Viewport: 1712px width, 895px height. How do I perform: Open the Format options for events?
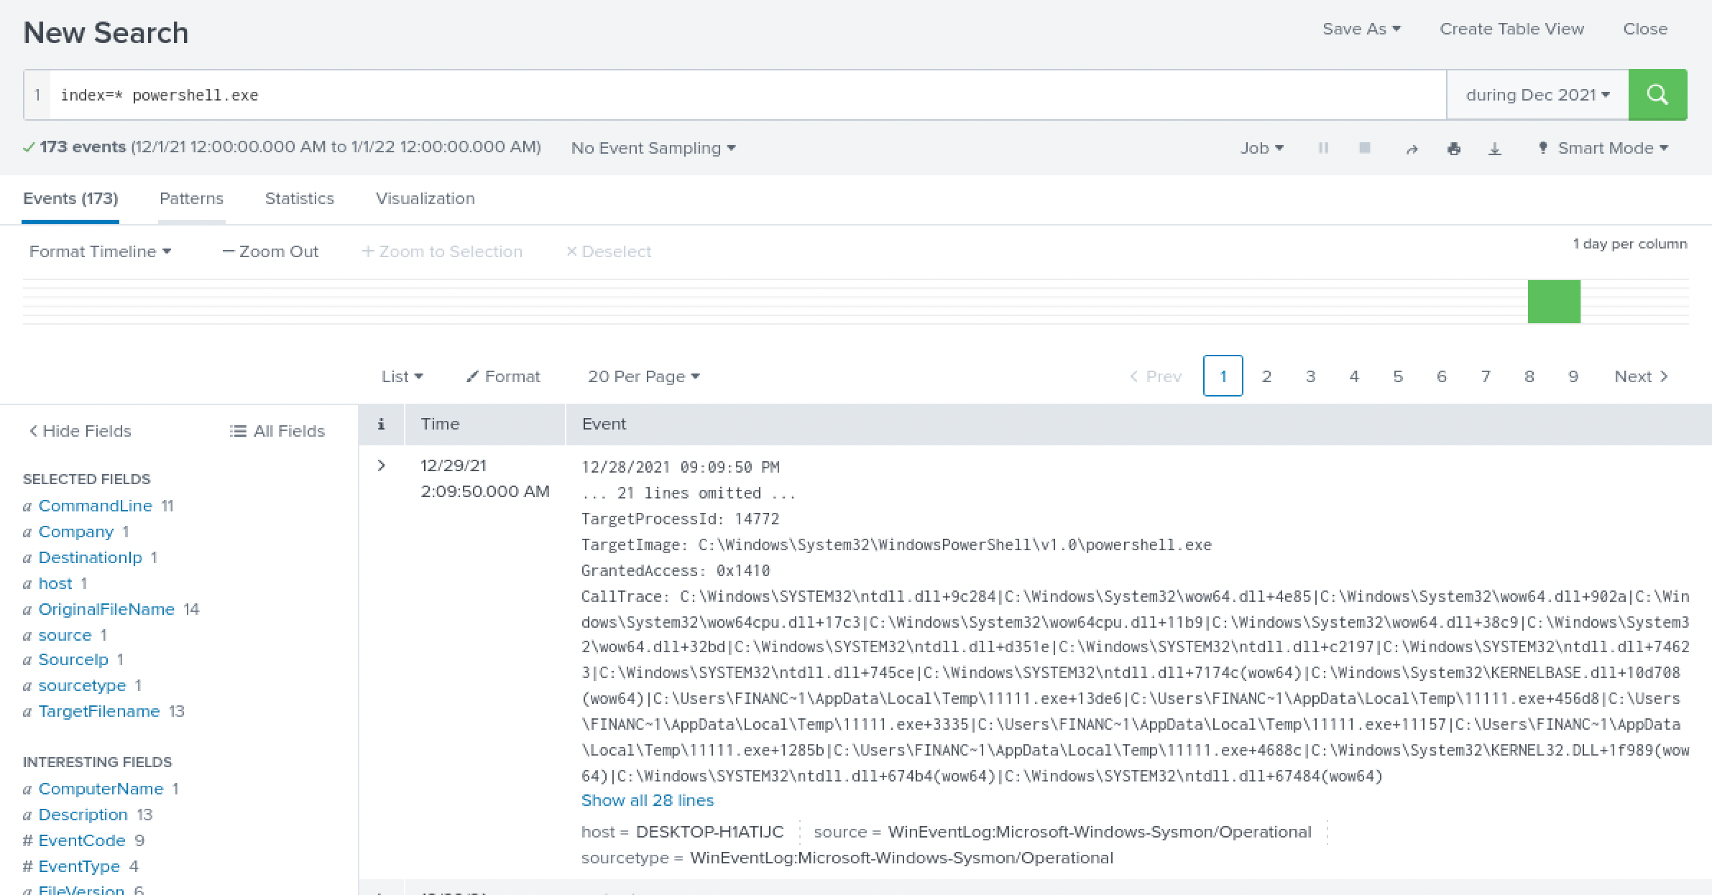pyautogui.click(x=503, y=376)
